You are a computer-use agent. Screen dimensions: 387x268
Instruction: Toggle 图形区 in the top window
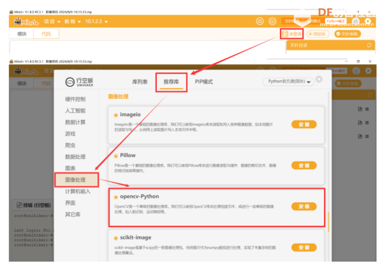pyautogui.click(x=318, y=34)
